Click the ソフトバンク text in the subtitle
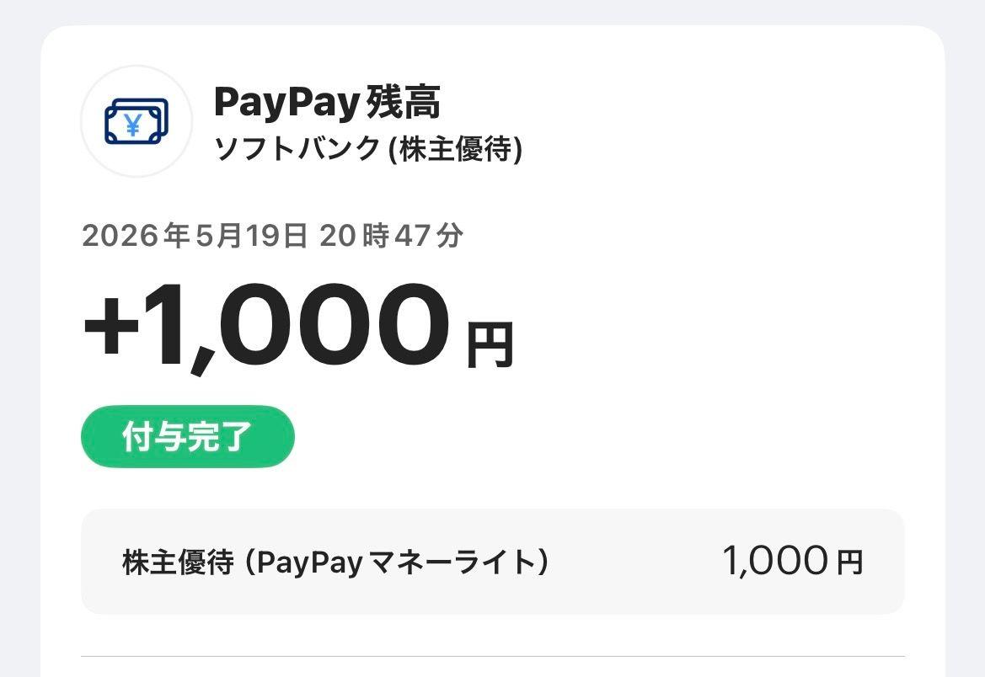985x677 pixels. pos(297,150)
